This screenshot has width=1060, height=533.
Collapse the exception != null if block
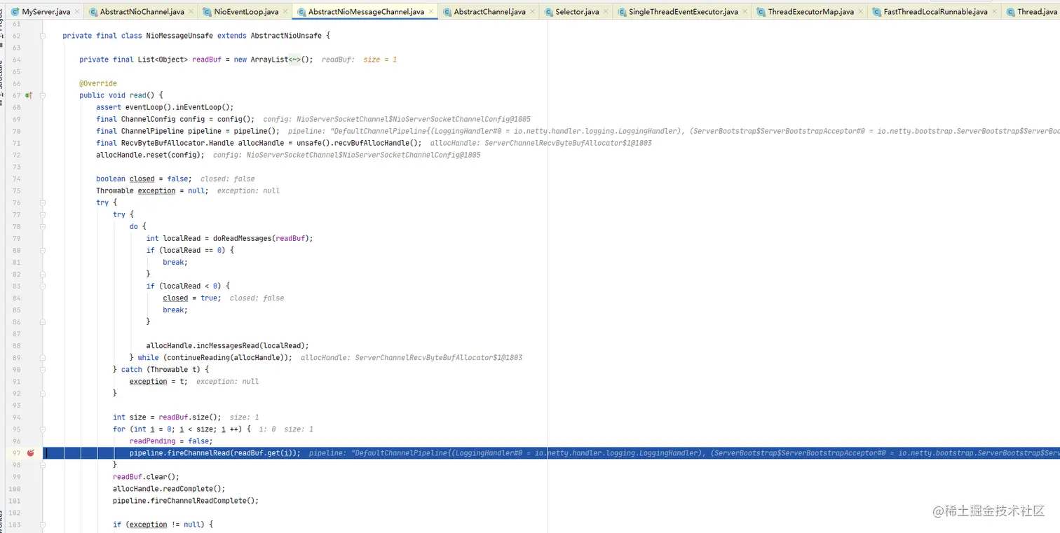[43, 524]
